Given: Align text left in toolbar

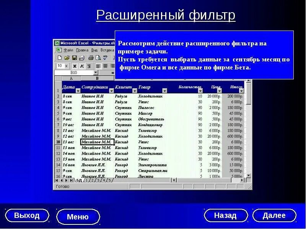Looking at the screenshot, I should (98, 66).
